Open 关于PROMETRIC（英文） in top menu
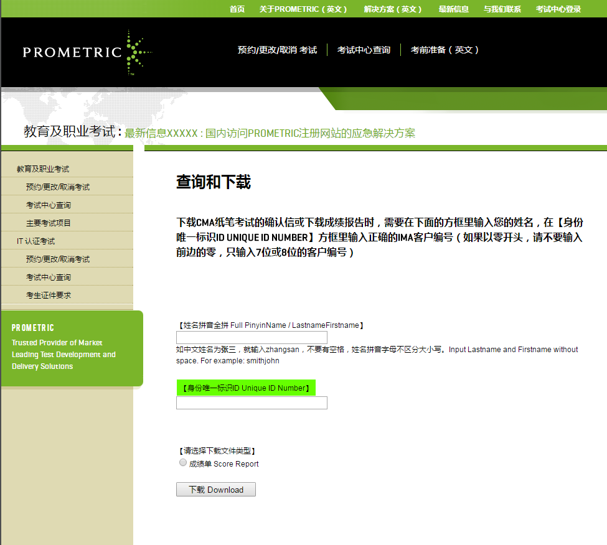 (x=304, y=9)
